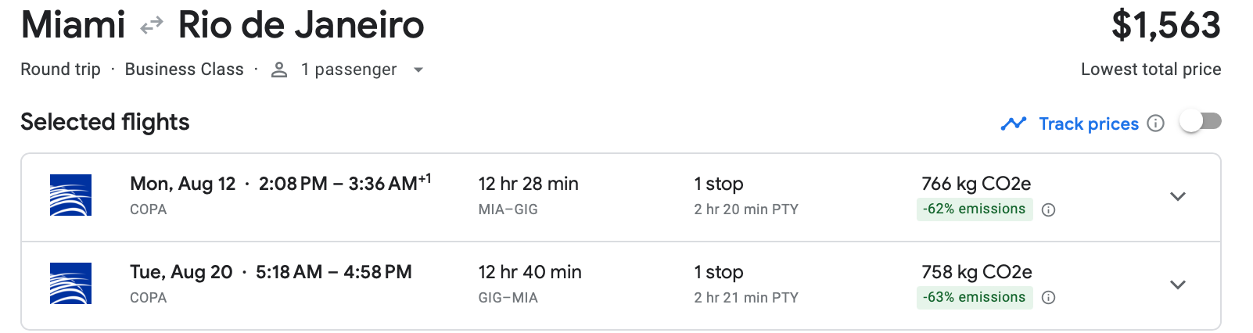Select the 1 passenger text

tap(349, 70)
